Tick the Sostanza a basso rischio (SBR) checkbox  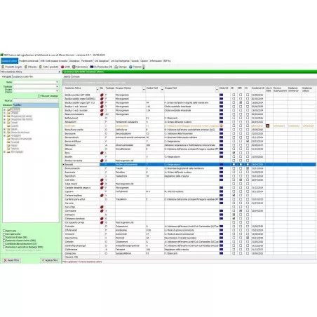(x=4, y=241)
